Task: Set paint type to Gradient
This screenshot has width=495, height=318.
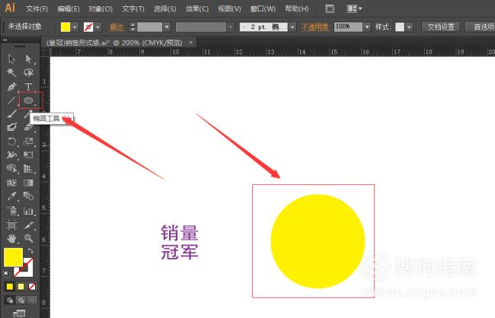Action: point(21,286)
